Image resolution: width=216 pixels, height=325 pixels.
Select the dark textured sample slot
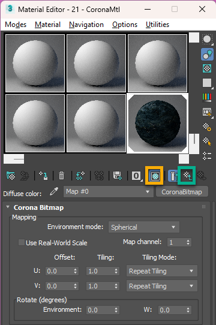157,124
